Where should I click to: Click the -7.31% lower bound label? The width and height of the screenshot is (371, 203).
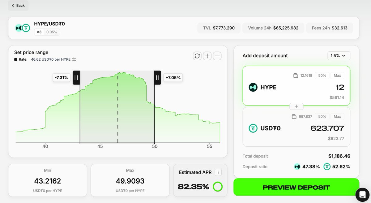tap(62, 78)
